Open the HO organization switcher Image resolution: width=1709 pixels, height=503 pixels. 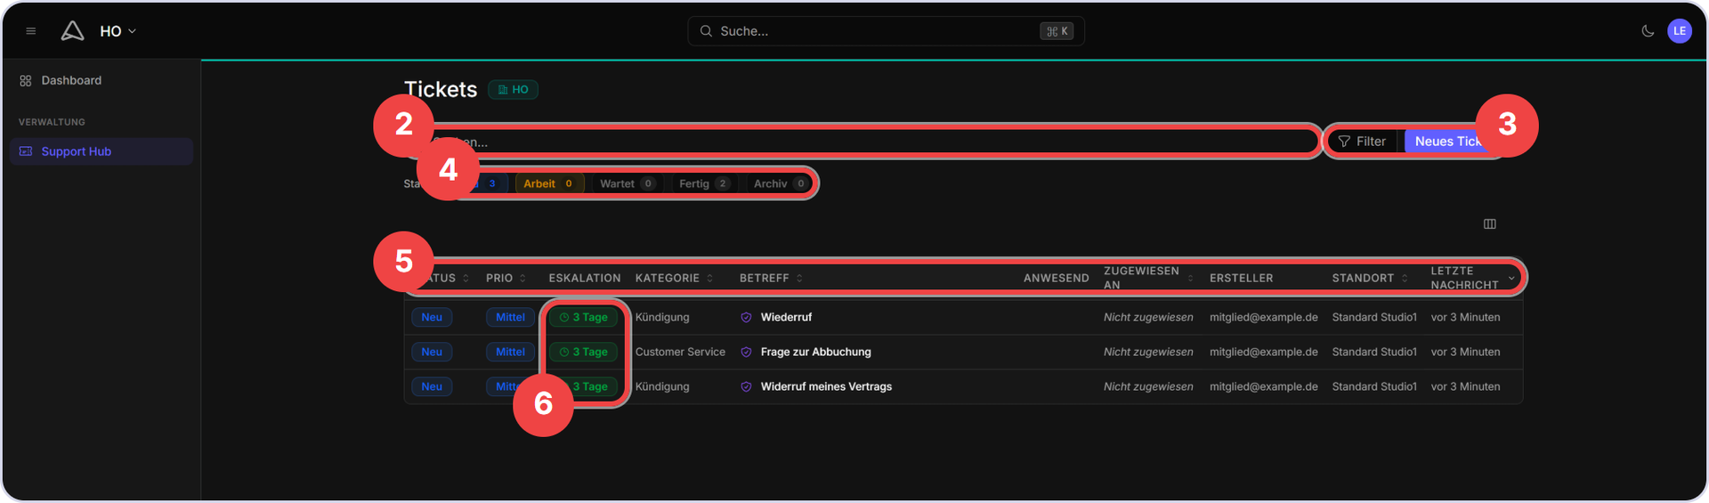(117, 31)
